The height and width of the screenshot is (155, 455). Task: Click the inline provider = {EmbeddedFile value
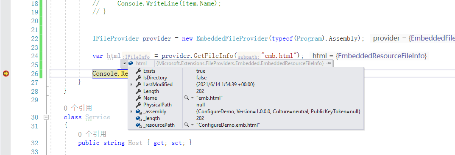tap(414, 38)
